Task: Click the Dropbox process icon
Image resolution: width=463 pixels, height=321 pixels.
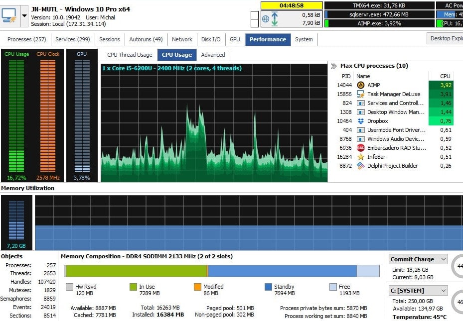Action: [x=360, y=121]
